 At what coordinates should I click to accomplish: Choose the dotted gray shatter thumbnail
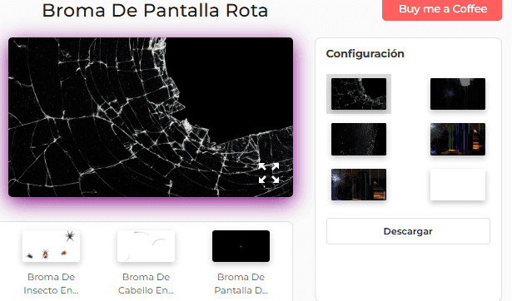[x=359, y=139]
